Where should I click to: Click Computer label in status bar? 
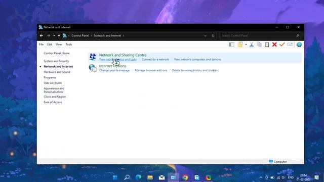(280, 162)
